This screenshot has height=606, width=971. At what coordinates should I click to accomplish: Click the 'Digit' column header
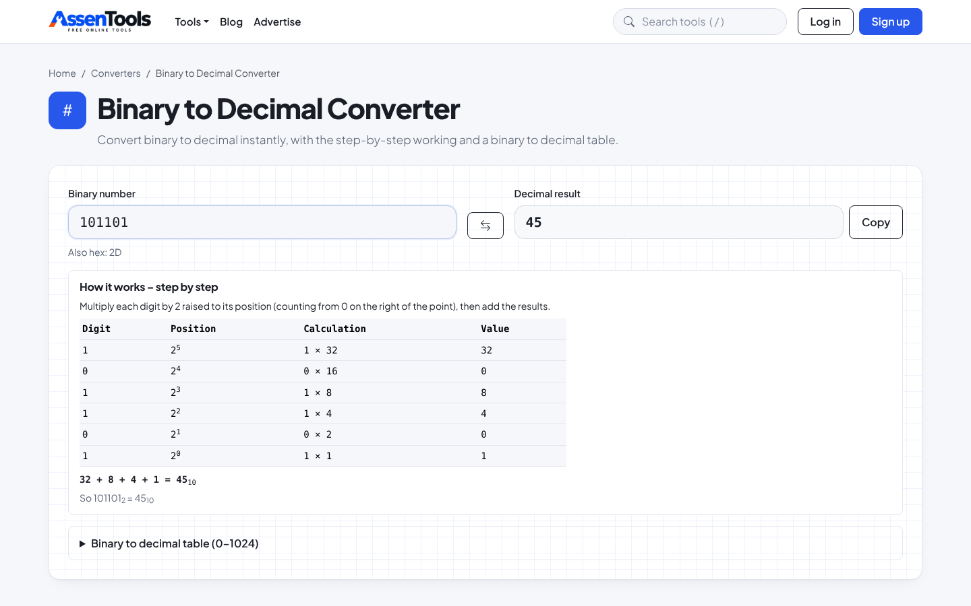point(96,329)
